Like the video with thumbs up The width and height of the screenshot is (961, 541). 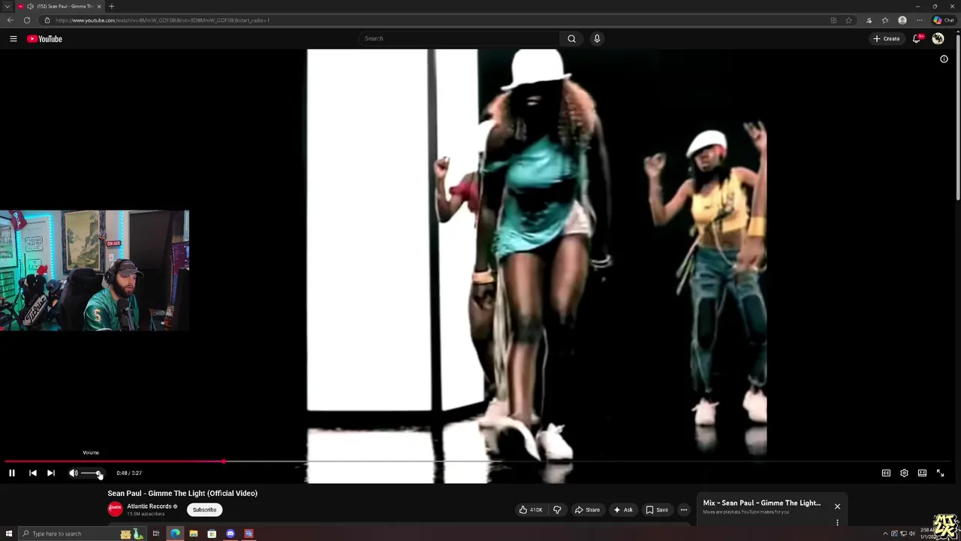pos(531,509)
